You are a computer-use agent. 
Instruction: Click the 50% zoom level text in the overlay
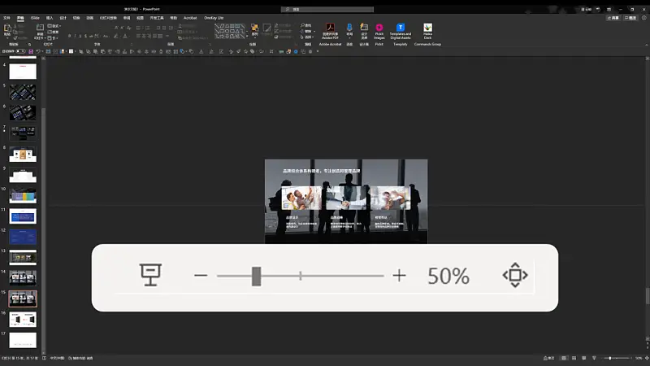448,276
